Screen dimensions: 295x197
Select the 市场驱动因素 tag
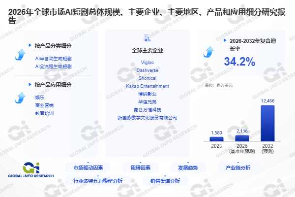[88, 167]
